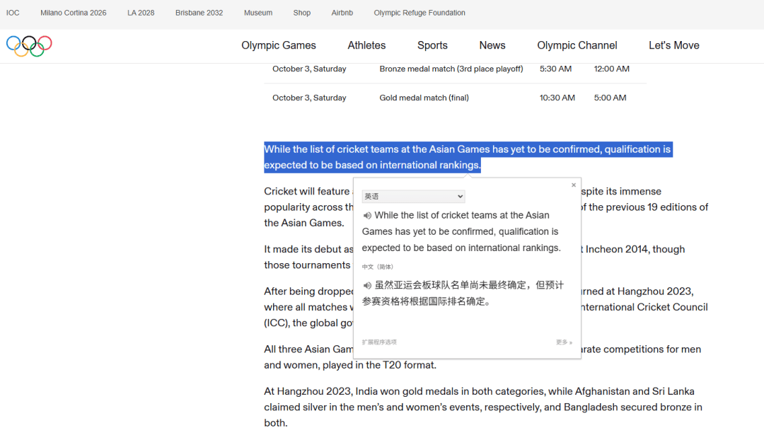The image size is (764, 440).
Task: Click the 更多 » more link
Action: [564, 342]
